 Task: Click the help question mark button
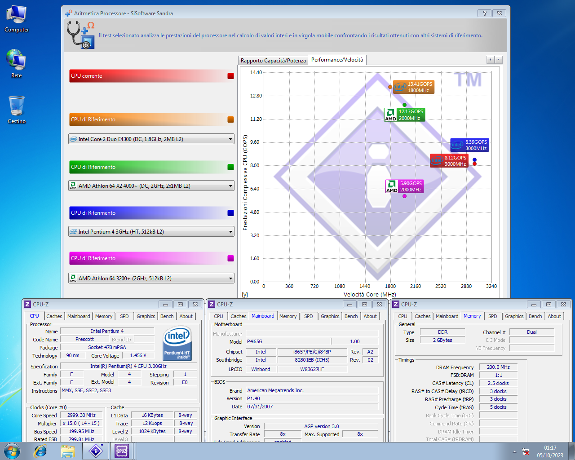pyautogui.click(x=484, y=13)
